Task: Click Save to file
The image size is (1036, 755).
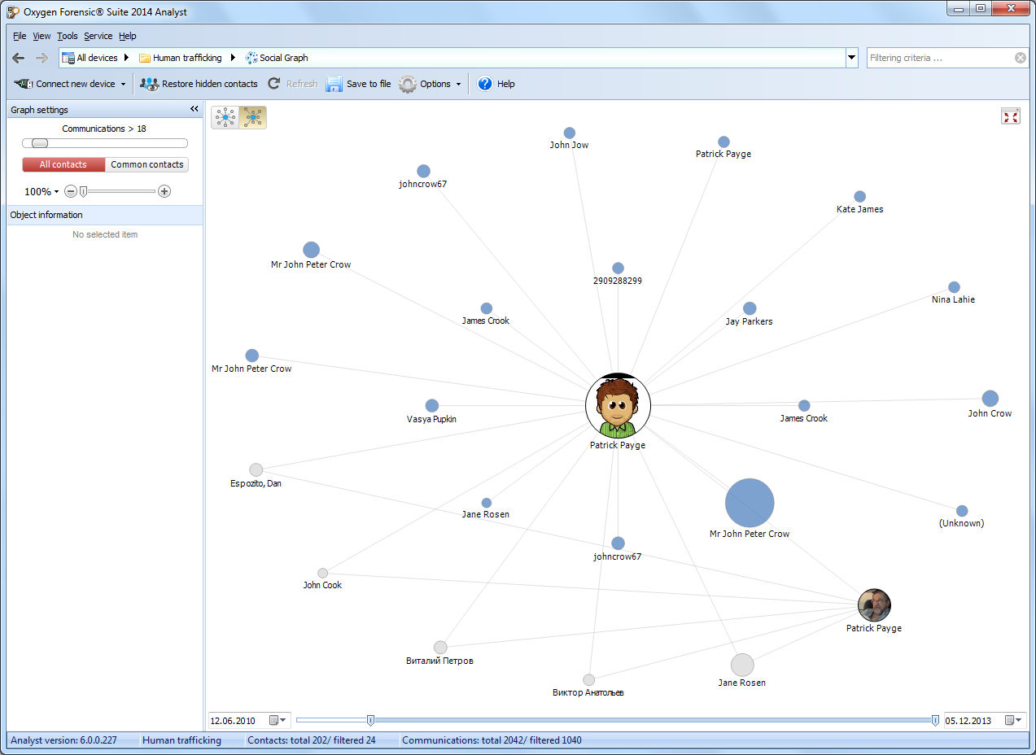Action: coord(358,84)
